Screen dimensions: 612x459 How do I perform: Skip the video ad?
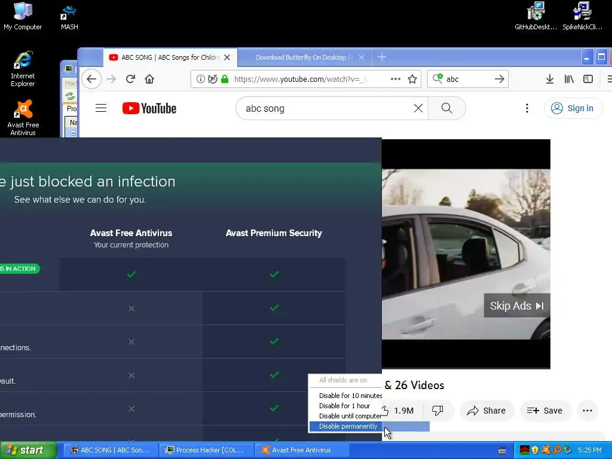(517, 305)
